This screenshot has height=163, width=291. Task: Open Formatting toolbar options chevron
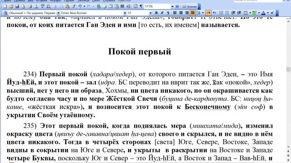pyautogui.click(x=277, y=13)
